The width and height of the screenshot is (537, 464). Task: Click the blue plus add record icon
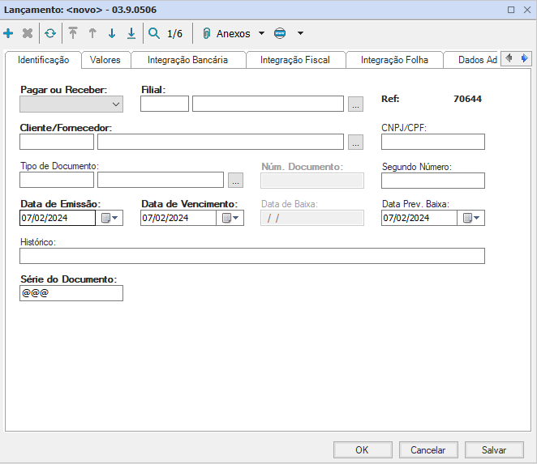[x=9, y=33]
